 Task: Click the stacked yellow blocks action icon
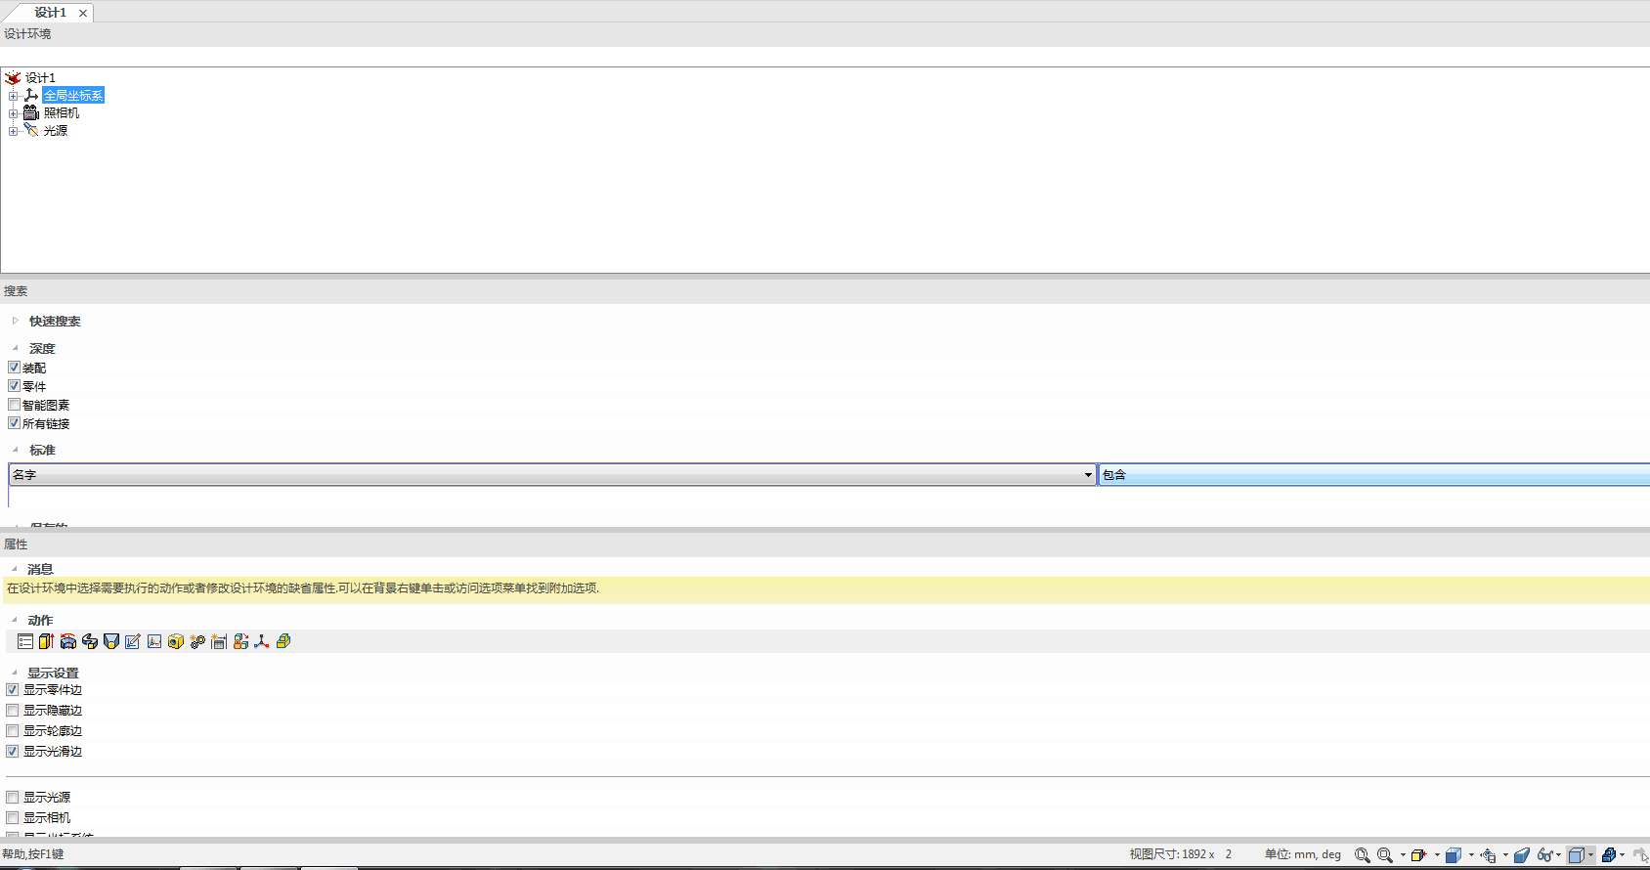283,641
